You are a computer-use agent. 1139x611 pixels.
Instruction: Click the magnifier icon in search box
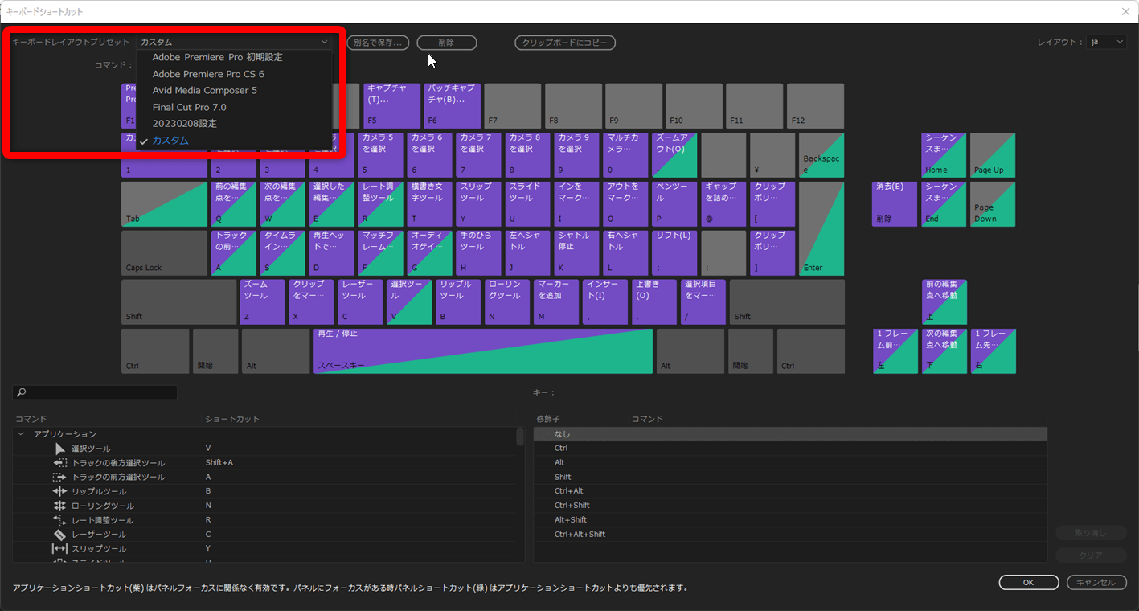(x=22, y=392)
